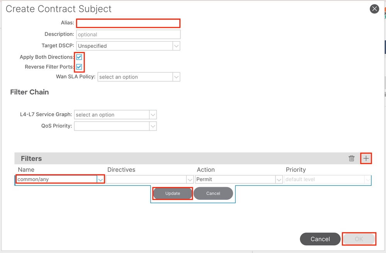Change the Action Permit dropdown
Screen dimensions: 386x253
[279, 179]
